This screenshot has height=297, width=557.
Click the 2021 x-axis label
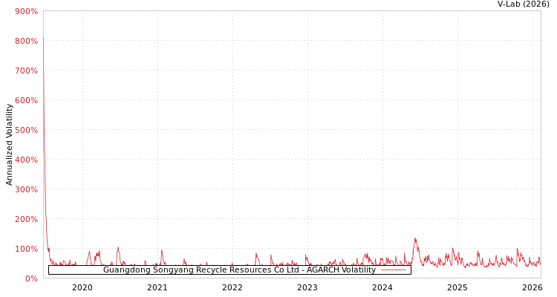click(157, 287)
